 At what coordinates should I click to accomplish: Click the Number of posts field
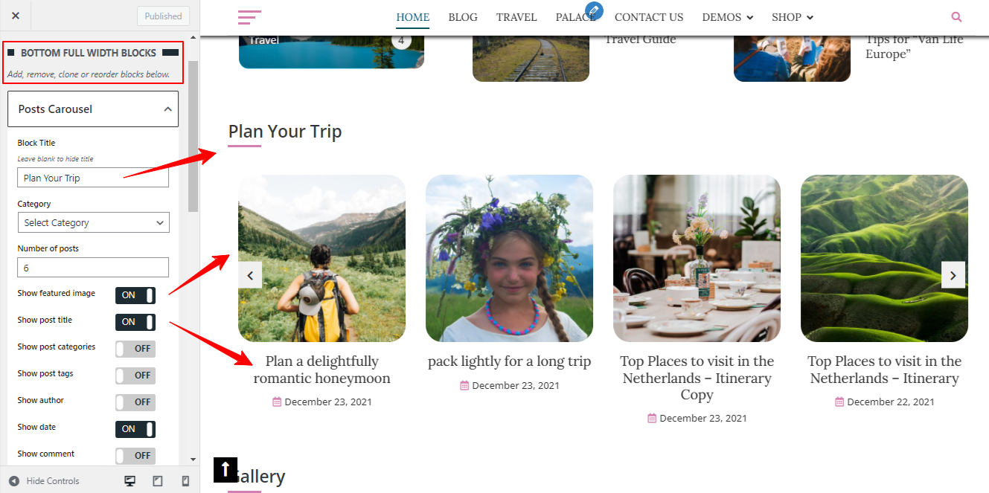[x=93, y=268]
